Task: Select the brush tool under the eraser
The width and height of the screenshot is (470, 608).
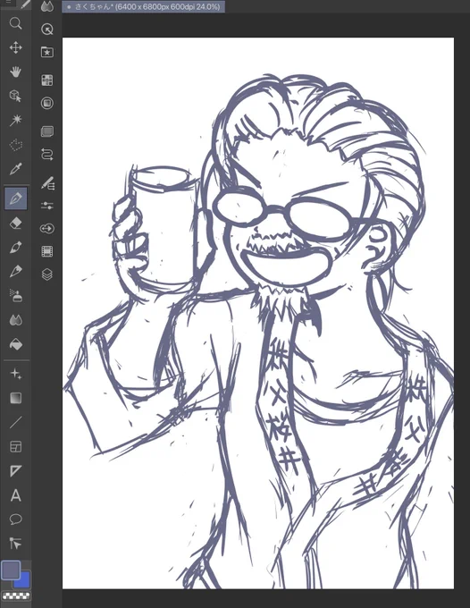Action: tap(15, 247)
